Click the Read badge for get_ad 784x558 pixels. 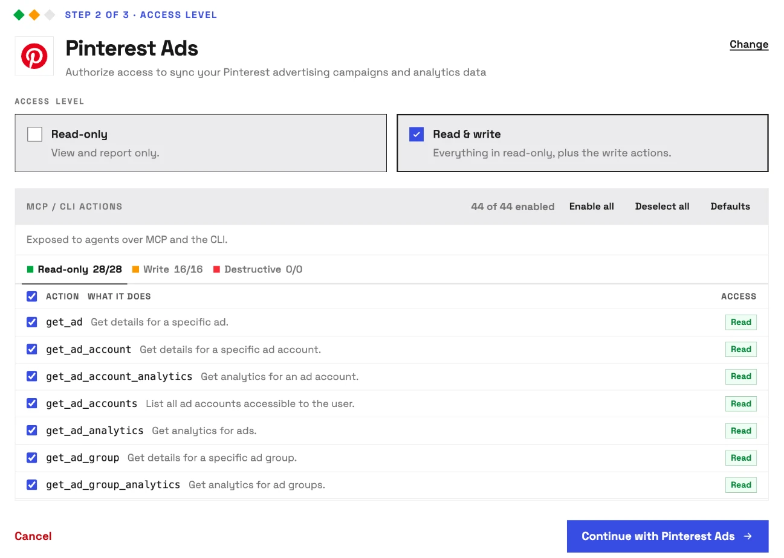(741, 322)
